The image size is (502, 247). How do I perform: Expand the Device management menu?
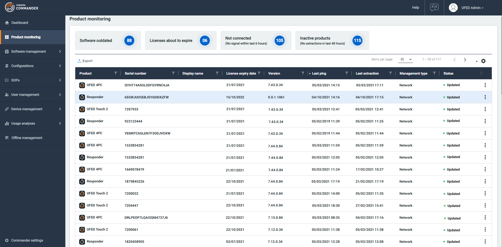coord(33,109)
